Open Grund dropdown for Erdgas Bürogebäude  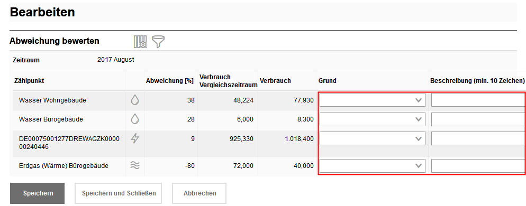[373, 166]
